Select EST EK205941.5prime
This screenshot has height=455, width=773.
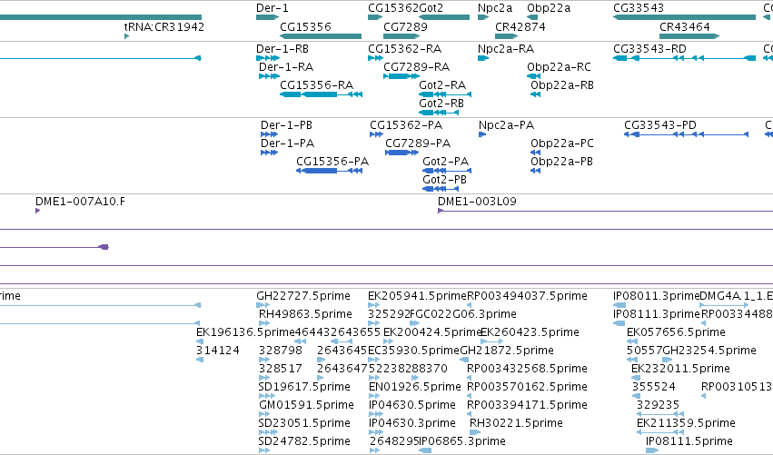(x=373, y=305)
